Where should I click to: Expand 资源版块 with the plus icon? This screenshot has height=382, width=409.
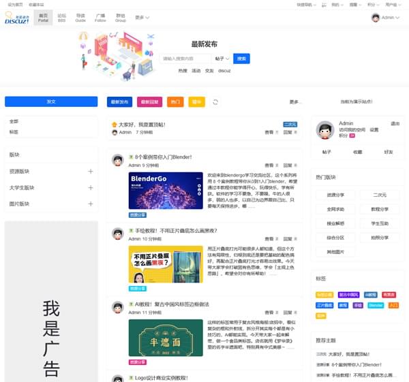click(91, 171)
